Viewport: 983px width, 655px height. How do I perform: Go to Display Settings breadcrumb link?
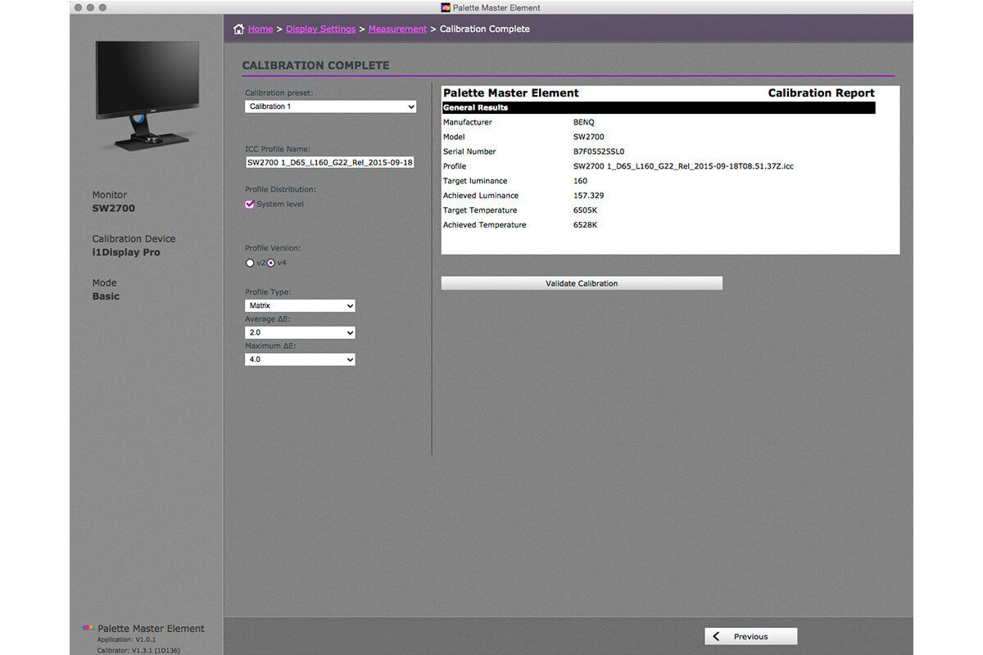click(320, 29)
